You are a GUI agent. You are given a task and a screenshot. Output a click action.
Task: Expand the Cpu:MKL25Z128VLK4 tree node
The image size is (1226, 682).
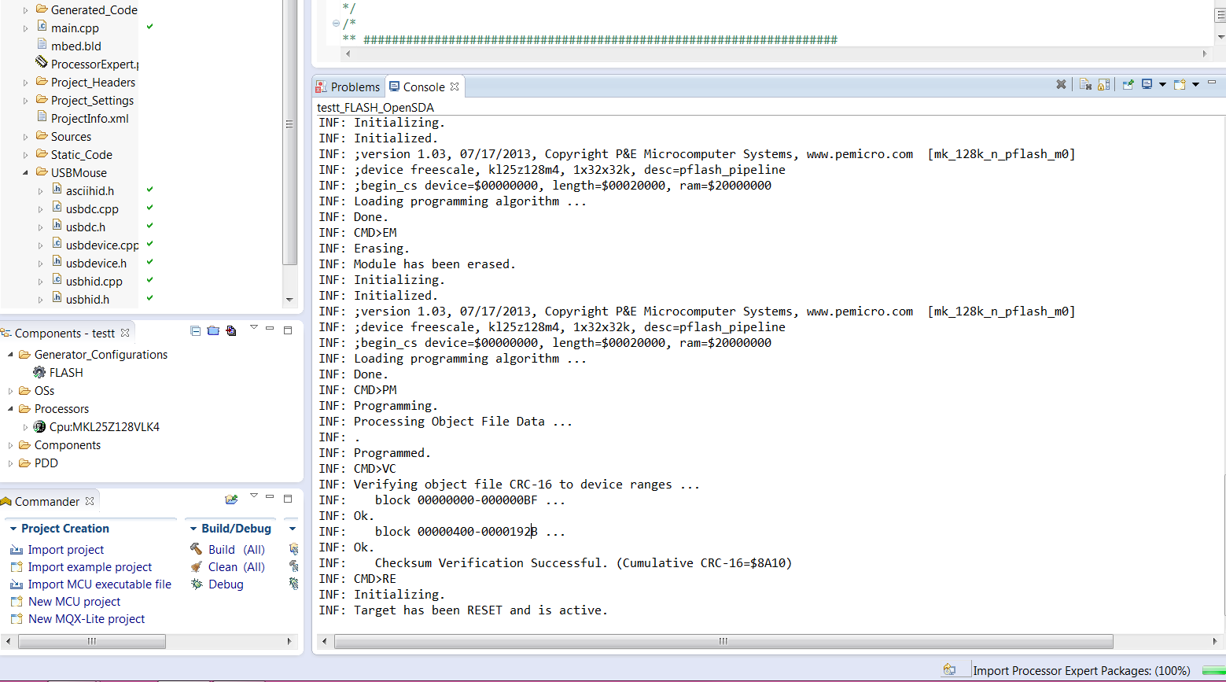tap(25, 427)
